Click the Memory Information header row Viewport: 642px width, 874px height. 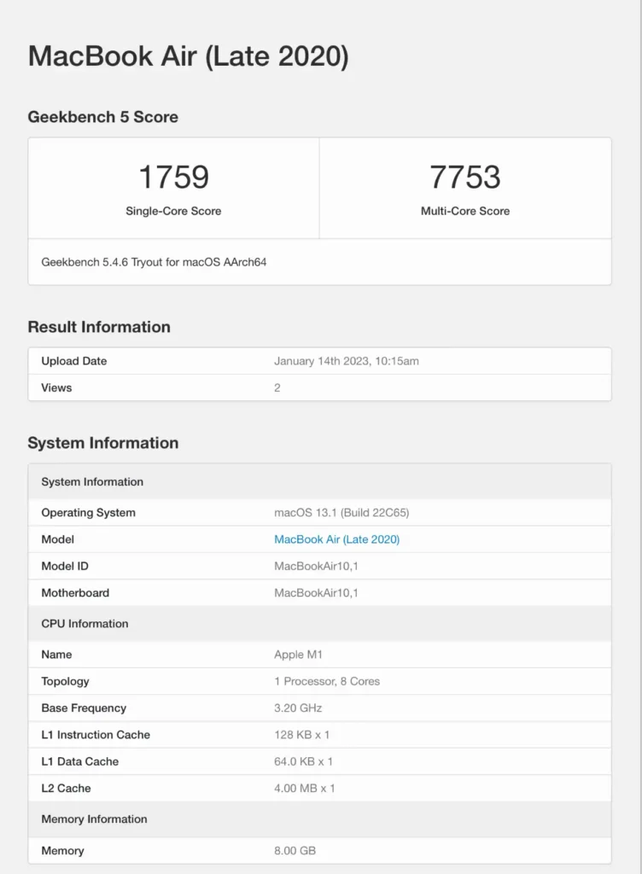point(320,819)
